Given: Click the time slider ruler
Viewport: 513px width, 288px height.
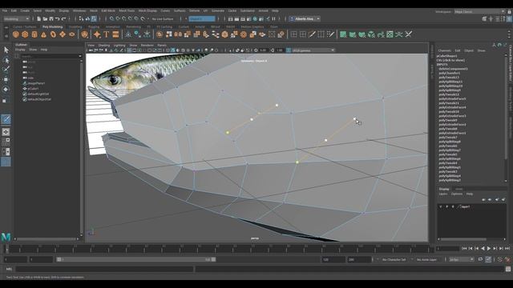Looking at the screenshot, I should click(219, 249).
